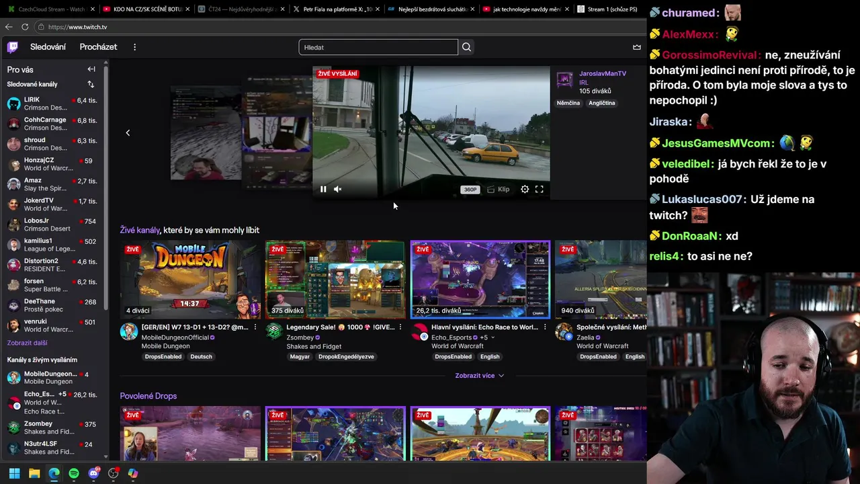Image resolution: width=860 pixels, height=484 pixels.
Task: Open the Prime crown loot icon
Action: 636,47
